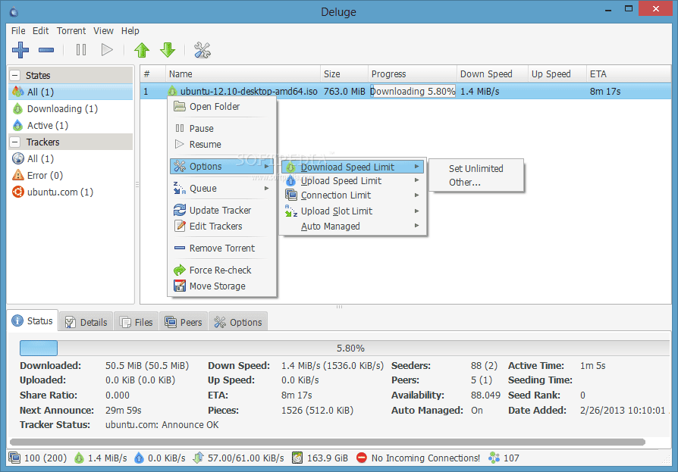Open the Torrent menu in menu bar
Viewport: 678px width, 472px height.
pyautogui.click(x=71, y=30)
